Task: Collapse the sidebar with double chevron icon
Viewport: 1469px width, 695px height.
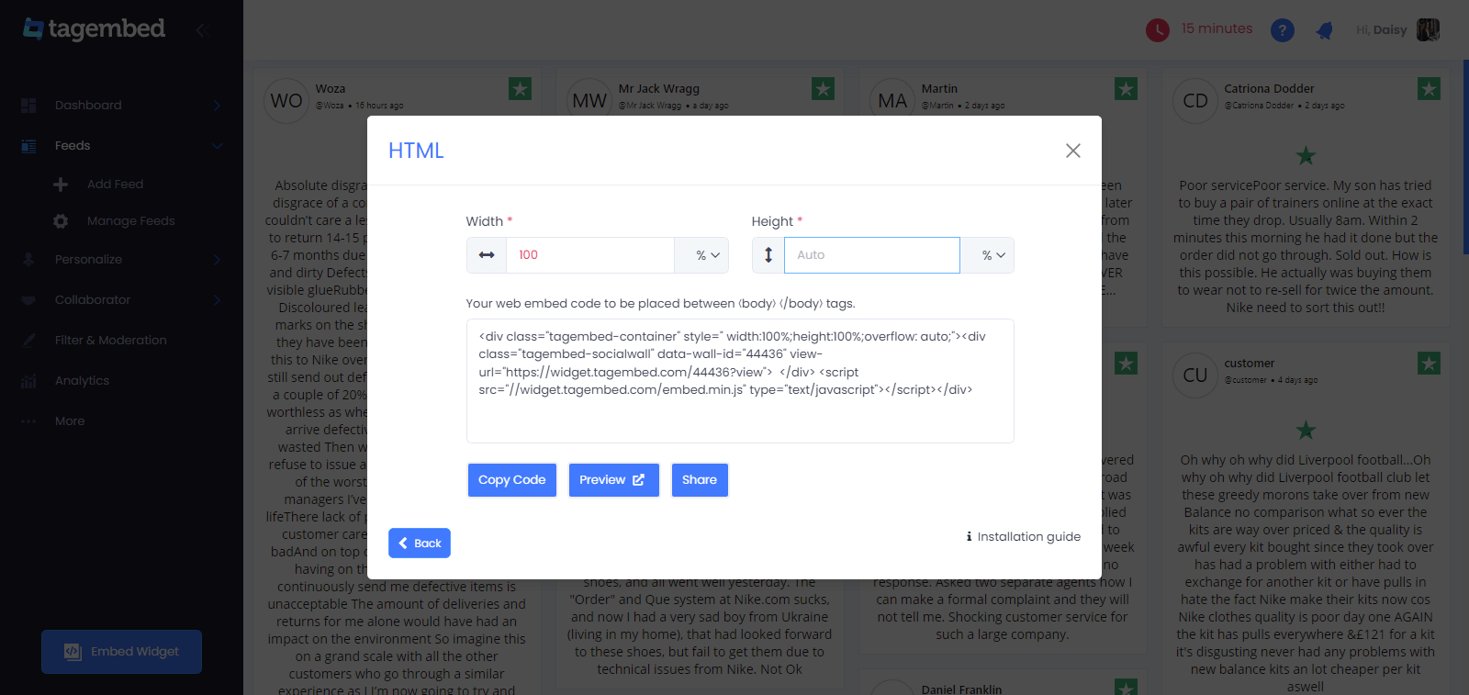Action: [x=203, y=29]
